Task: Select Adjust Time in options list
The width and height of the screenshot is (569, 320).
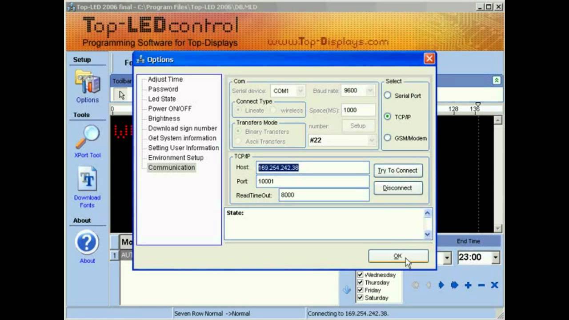Action: tap(165, 79)
